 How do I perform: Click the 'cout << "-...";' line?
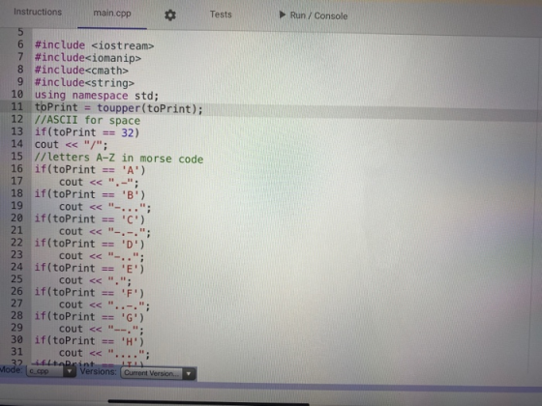[x=105, y=207]
